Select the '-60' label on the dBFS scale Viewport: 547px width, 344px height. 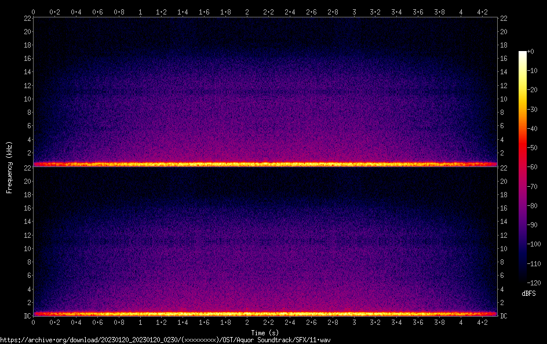click(x=536, y=167)
